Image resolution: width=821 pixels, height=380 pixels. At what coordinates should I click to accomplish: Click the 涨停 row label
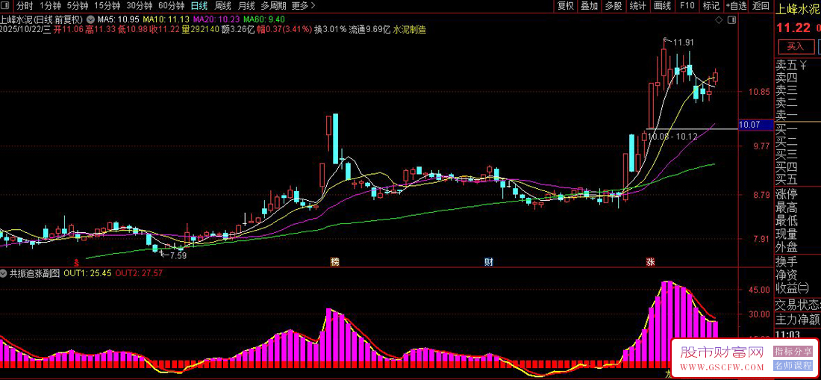click(x=787, y=194)
